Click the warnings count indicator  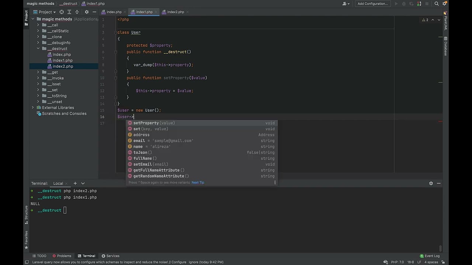(x=425, y=20)
